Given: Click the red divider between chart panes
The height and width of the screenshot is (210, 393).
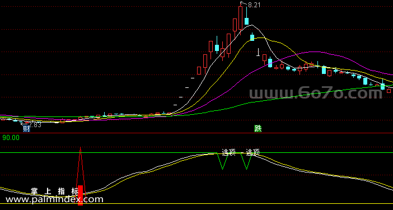Looking at the screenshot, I should click(196, 133).
